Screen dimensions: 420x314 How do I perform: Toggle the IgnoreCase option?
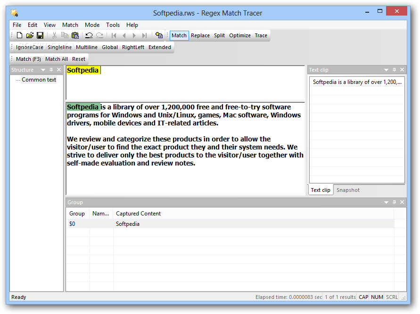click(x=30, y=47)
